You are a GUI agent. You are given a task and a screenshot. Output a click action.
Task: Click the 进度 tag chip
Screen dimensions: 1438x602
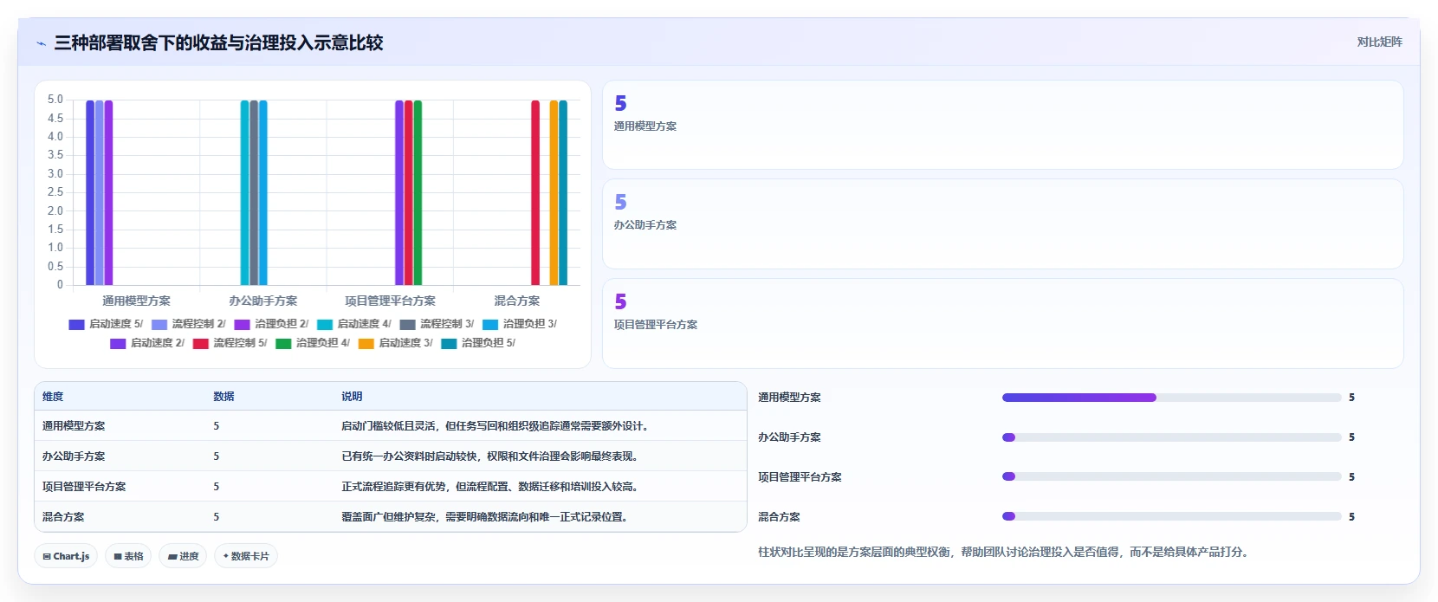tap(183, 556)
